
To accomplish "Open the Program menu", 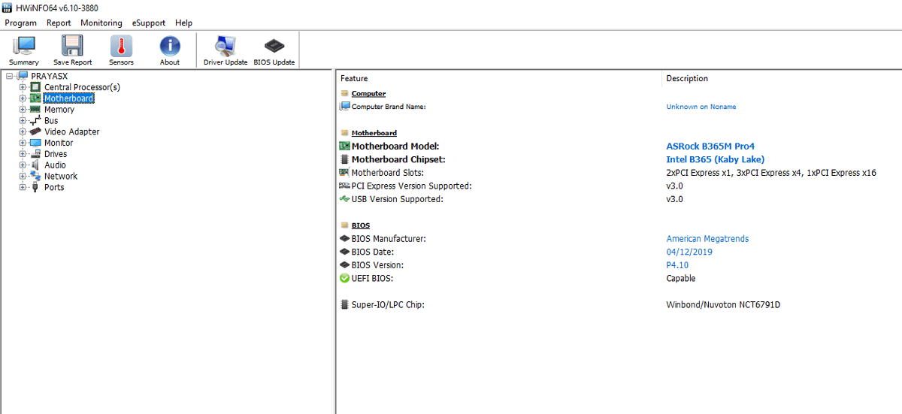I will click(x=20, y=23).
